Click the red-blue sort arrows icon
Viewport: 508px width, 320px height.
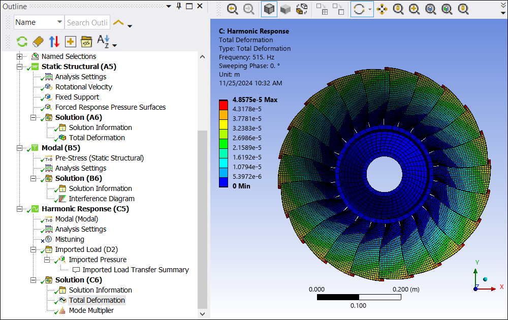(54, 42)
